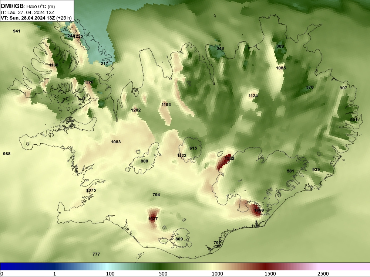Click the 217 value label
This screenshot has width=370, height=277.
[x=104, y=64]
